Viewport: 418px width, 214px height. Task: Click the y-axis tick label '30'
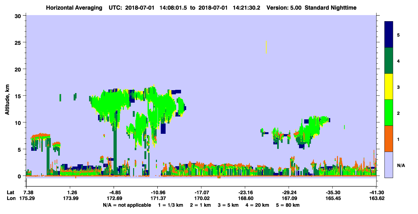[19, 16]
